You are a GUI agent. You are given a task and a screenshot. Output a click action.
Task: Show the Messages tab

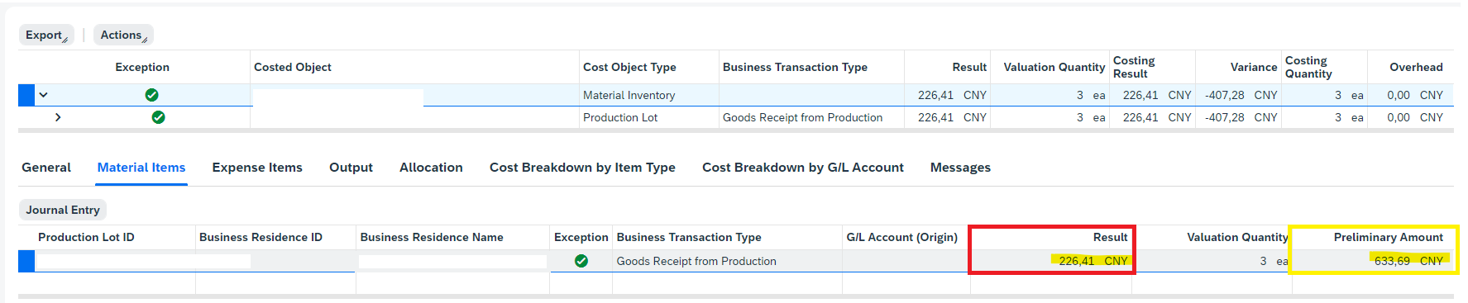point(960,168)
